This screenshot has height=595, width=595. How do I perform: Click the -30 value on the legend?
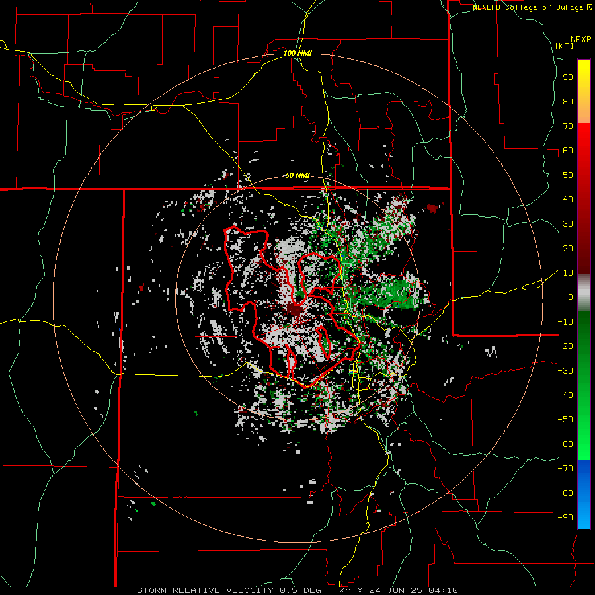point(565,371)
